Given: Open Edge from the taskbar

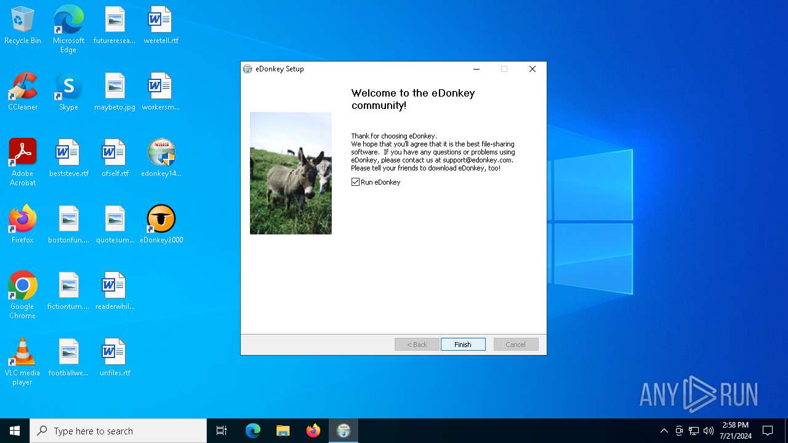Looking at the screenshot, I should tap(253, 431).
